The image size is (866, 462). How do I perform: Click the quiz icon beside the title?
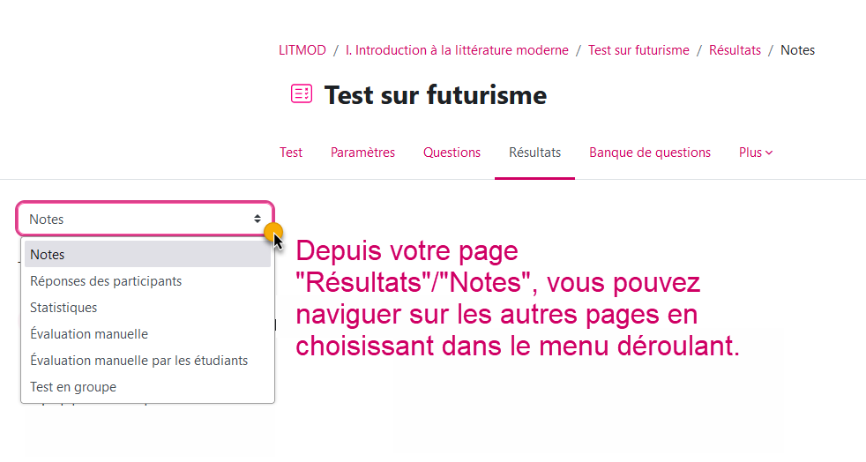[302, 93]
